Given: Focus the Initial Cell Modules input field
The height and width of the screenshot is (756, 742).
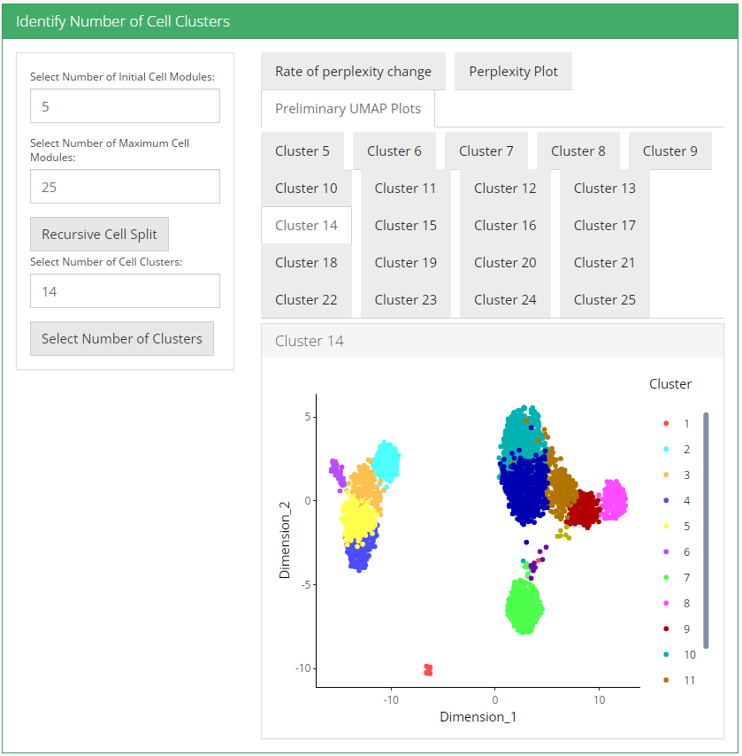Looking at the screenshot, I should coord(125,106).
